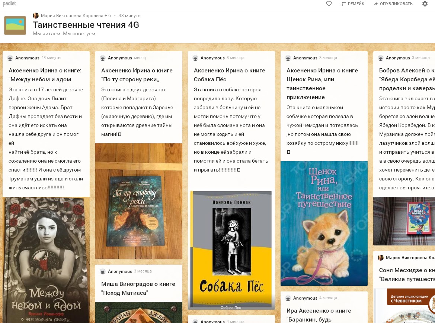The height and width of the screenshot is (323, 435).
Task: Click Anonymous avatar on Миша Виноградов post
Action: coord(103,271)
